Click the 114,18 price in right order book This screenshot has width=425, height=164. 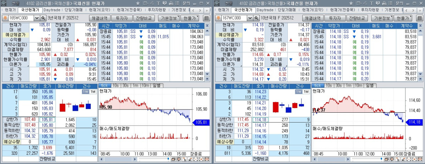(260, 120)
